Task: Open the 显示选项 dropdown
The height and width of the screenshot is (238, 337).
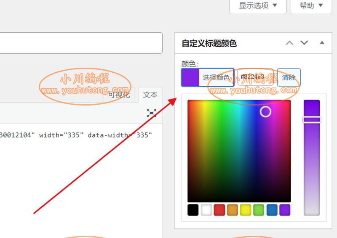Action: pyautogui.click(x=258, y=5)
